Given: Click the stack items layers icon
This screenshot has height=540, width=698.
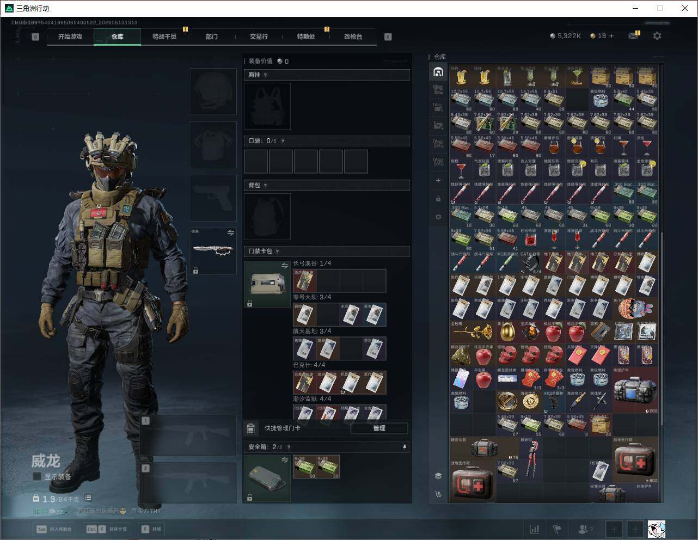Looking at the screenshot, I should (x=438, y=476).
